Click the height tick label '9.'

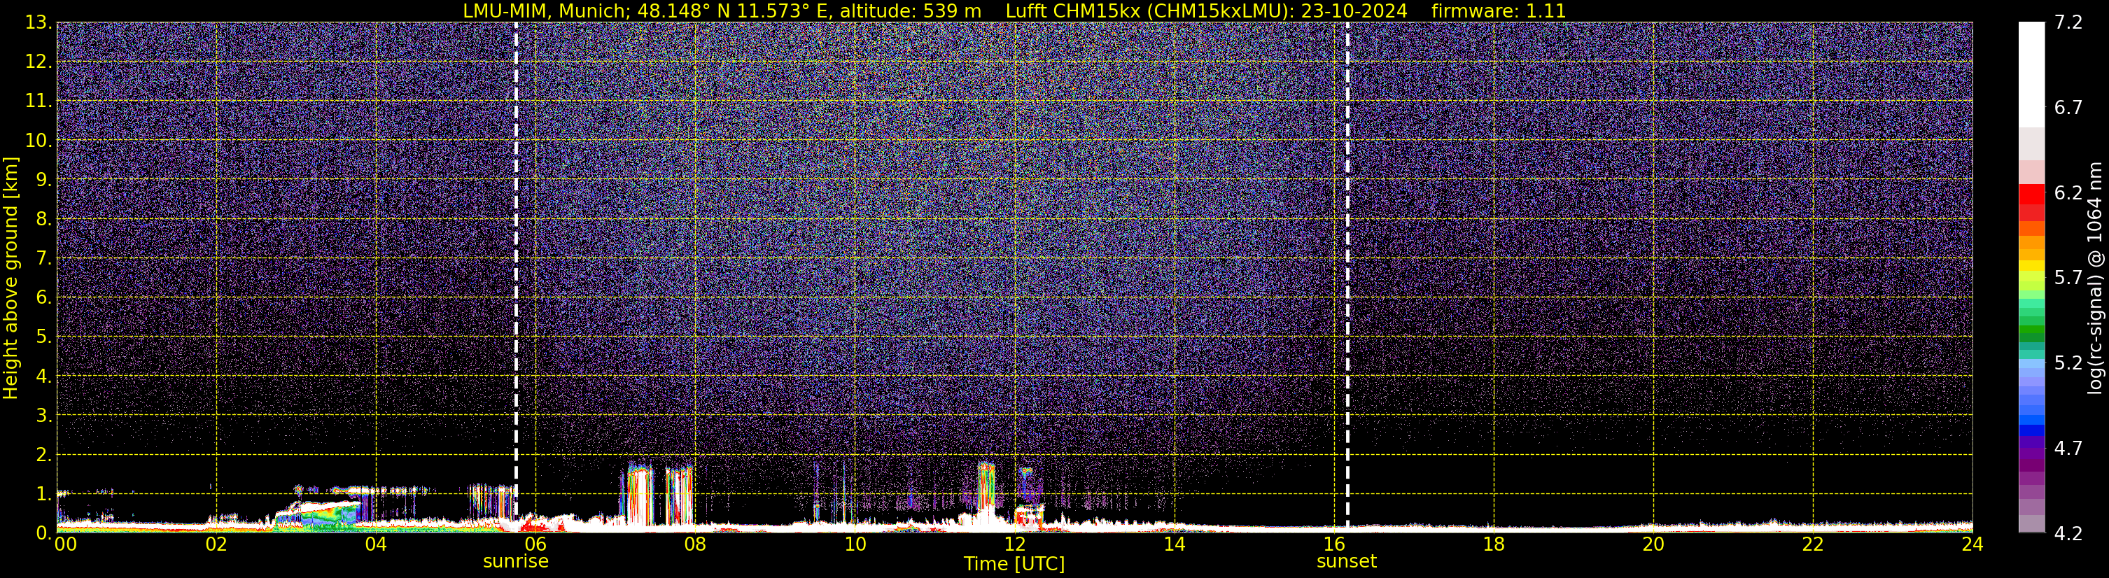(43, 179)
